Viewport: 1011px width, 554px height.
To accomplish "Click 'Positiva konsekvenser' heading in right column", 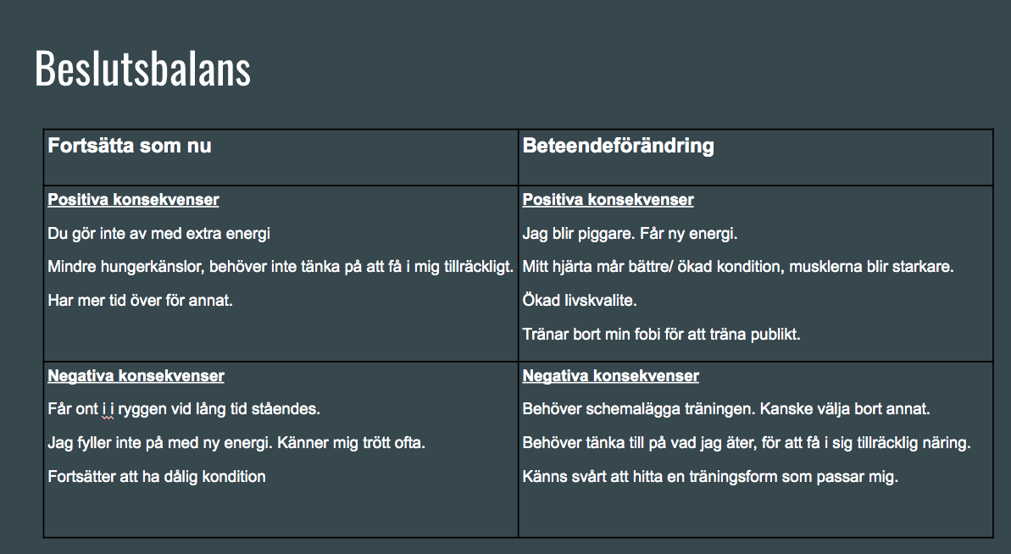I will coord(608,200).
